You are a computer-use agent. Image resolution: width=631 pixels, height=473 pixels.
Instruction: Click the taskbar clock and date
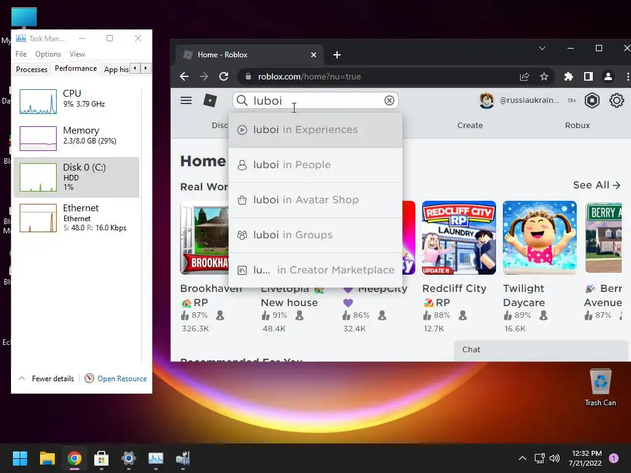(585, 458)
